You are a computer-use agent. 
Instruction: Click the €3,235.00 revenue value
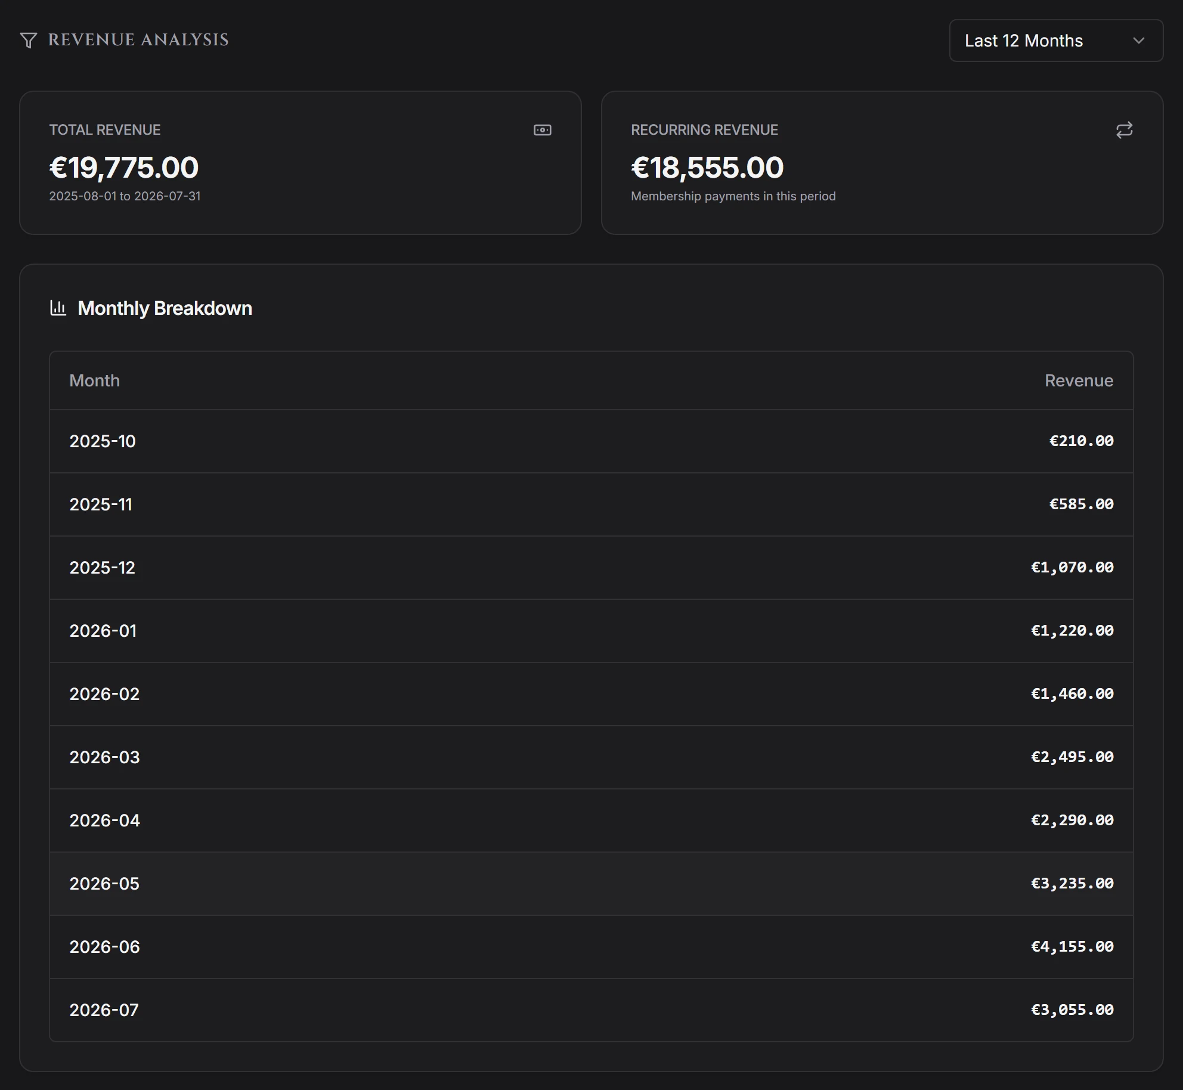(1072, 883)
